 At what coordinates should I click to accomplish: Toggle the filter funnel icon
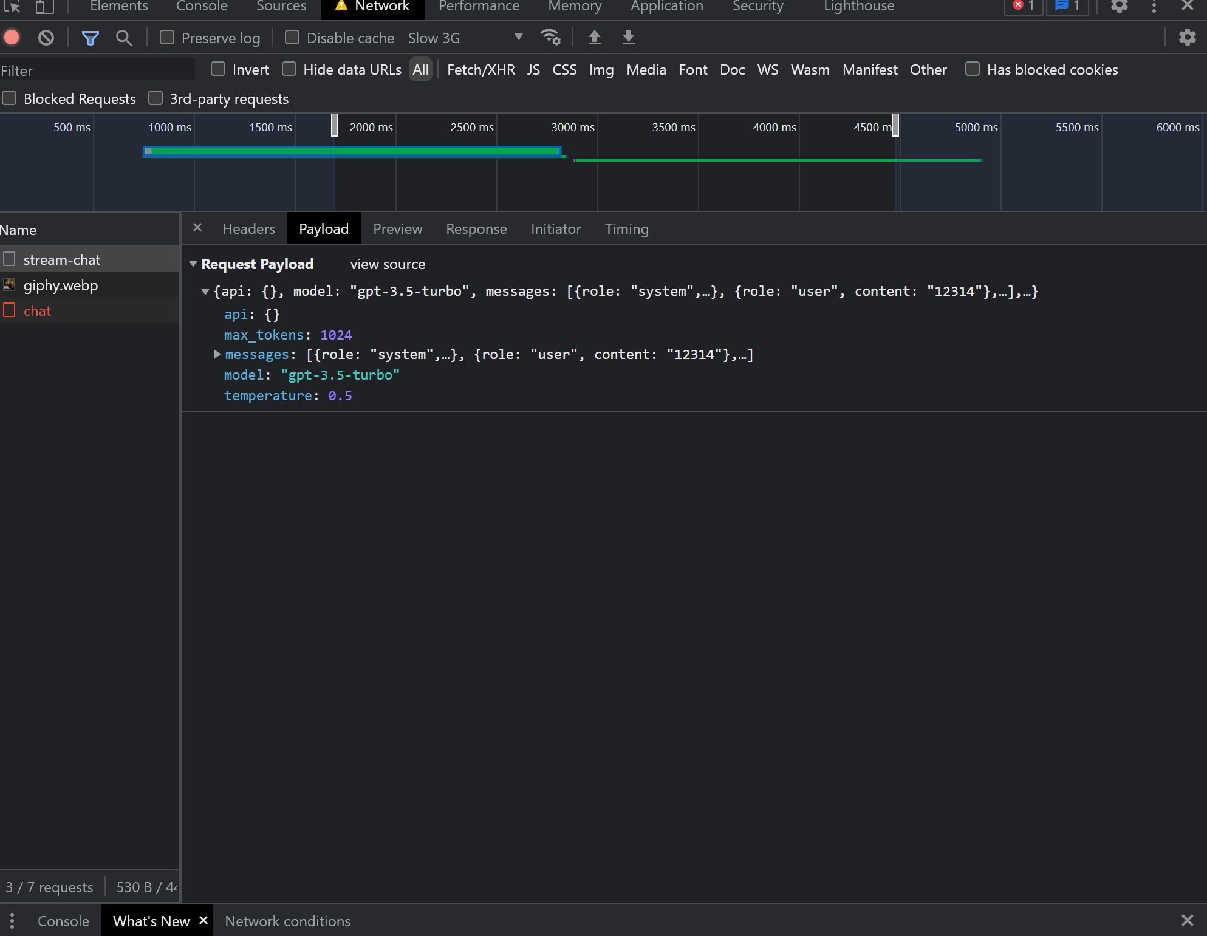coord(90,38)
